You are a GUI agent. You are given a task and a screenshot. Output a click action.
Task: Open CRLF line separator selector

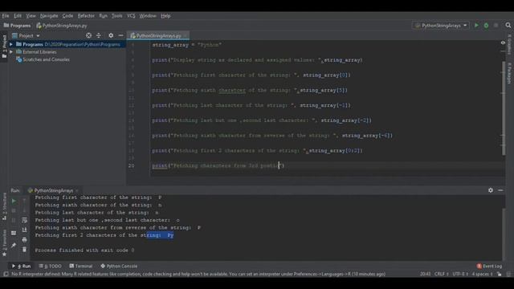click(x=441, y=274)
